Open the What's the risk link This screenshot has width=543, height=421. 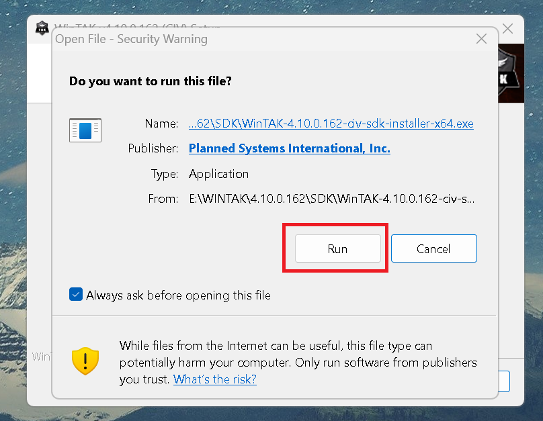point(214,379)
